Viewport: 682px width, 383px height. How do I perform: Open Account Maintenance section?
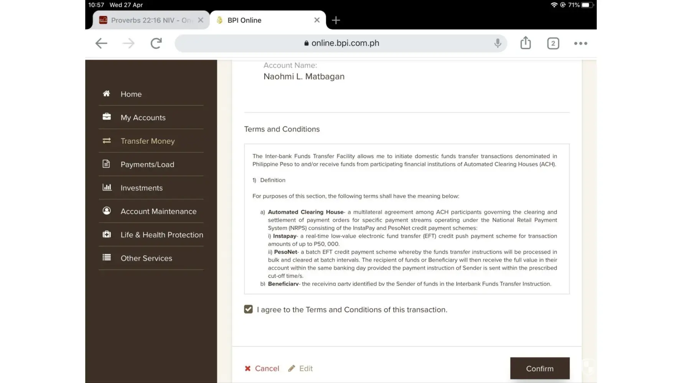tap(158, 211)
